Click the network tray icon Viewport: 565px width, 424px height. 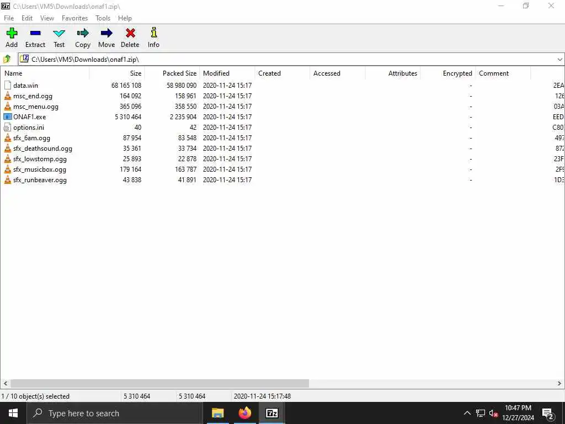tap(481, 413)
